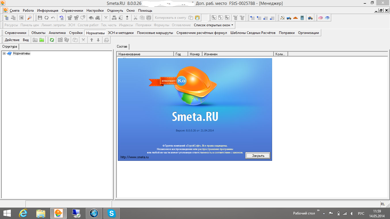Click the pink books icon
Image resolution: width=390 pixels, height=219 pixels.
pos(321,18)
